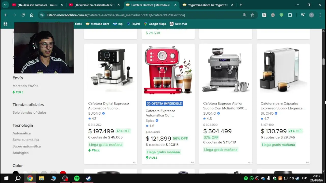Open the QR code extension

click(x=264, y=15)
